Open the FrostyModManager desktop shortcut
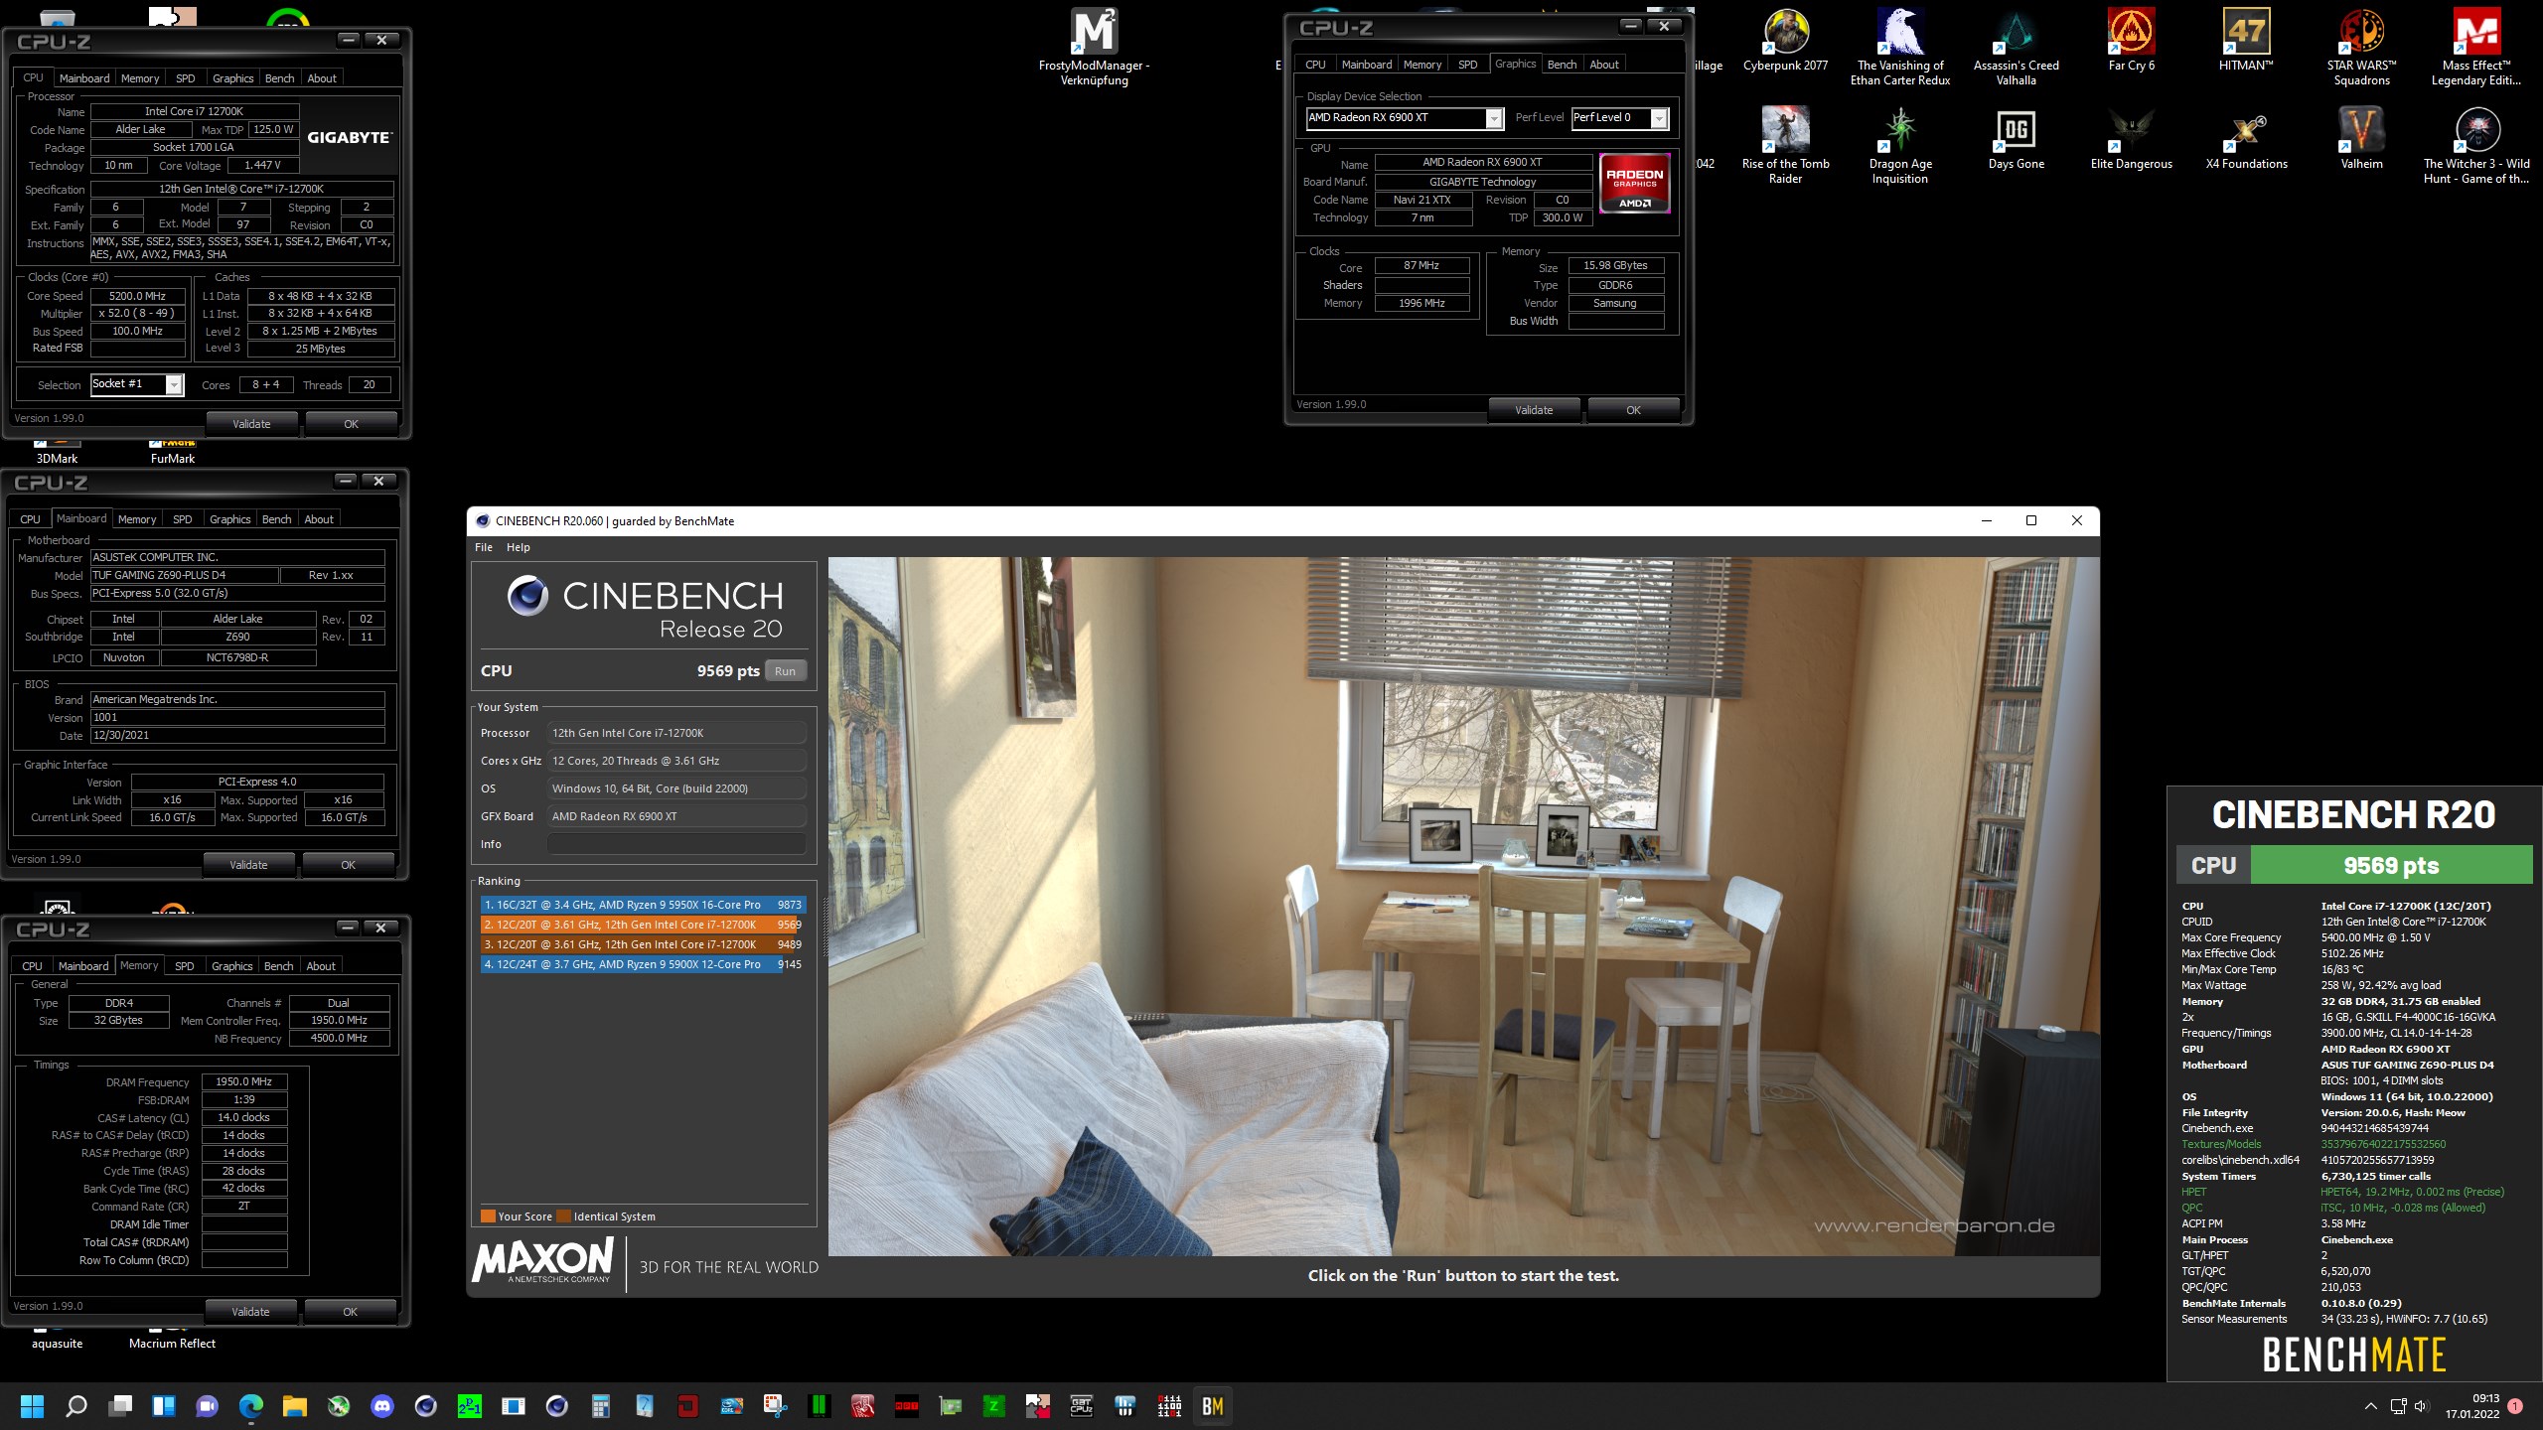Viewport: 2543px width, 1430px height. pyautogui.click(x=1094, y=48)
